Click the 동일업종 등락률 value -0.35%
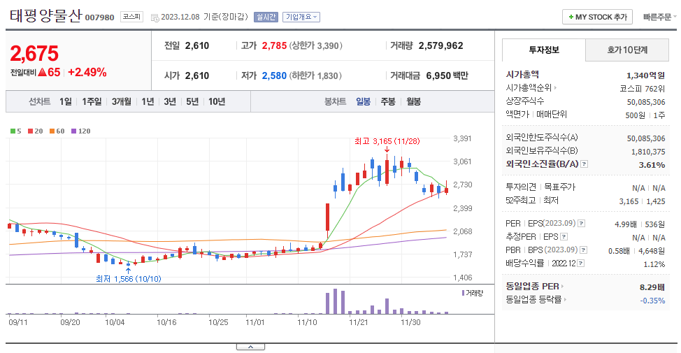Image resolution: width=681 pixels, height=353 pixels. click(652, 301)
